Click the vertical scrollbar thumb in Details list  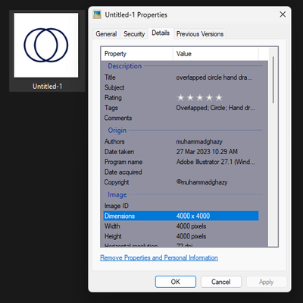click(273, 80)
